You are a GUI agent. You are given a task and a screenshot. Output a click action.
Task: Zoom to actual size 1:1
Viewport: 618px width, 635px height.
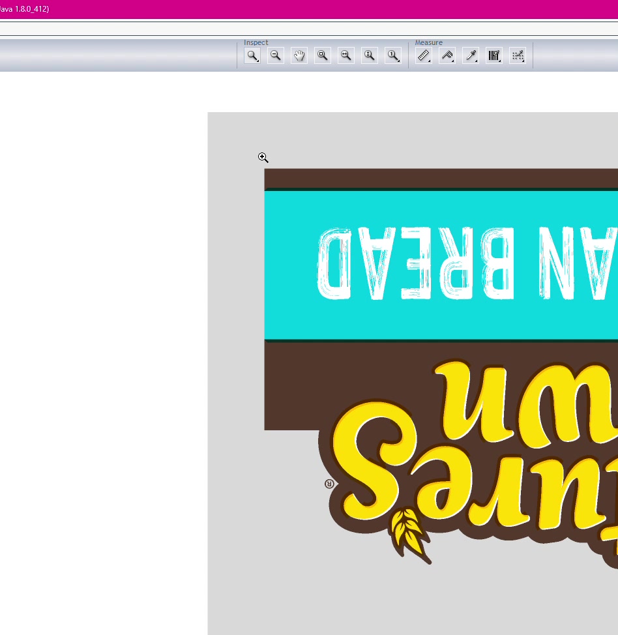[x=392, y=56]
